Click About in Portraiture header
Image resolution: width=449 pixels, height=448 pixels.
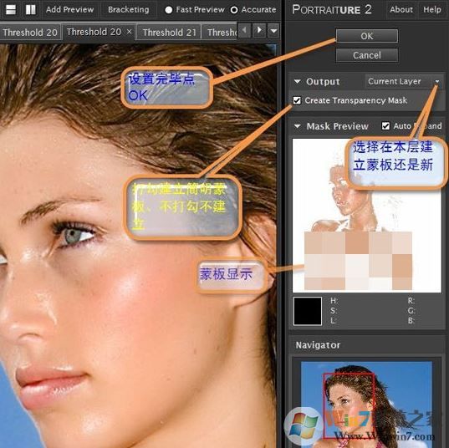(401, 9)
